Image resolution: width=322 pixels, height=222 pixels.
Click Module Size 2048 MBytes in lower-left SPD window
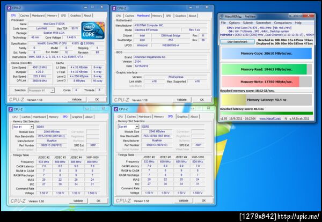coord(52,132)
